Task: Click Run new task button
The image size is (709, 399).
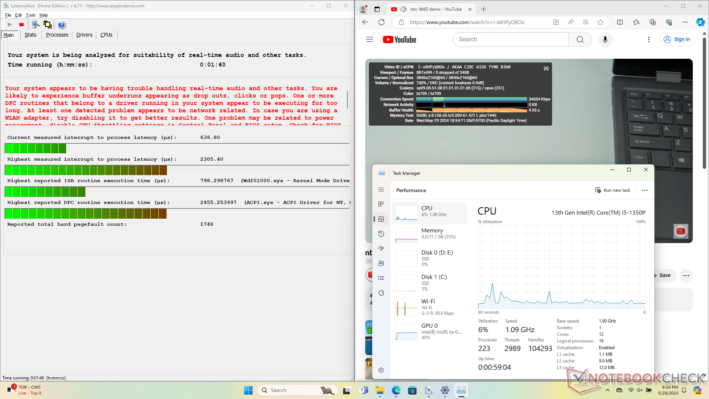Action: pos(613,190)
